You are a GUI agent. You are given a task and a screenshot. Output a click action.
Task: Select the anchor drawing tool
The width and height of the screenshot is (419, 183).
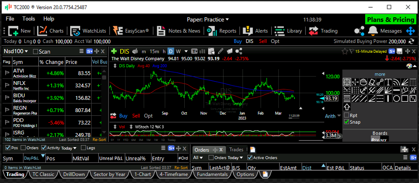(x=363, y=90)
